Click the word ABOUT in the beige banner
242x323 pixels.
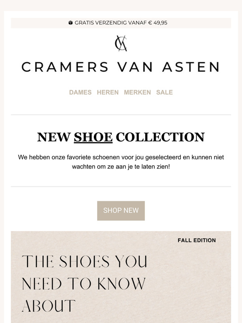click(48, 306)
